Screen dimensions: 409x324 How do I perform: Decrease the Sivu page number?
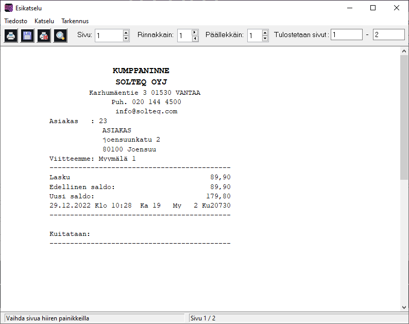coord(126,38)
